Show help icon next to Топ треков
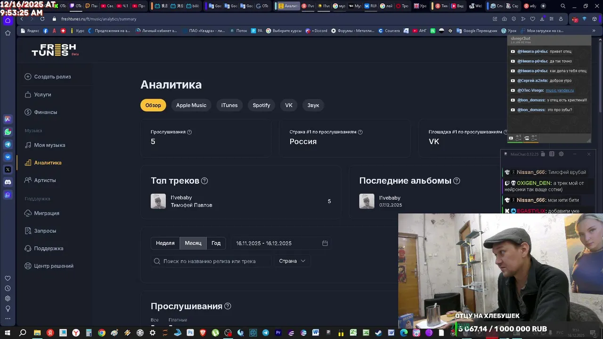The height and width of the screenshot is (339, 603). pyautogui.click(x=204, y=181)
